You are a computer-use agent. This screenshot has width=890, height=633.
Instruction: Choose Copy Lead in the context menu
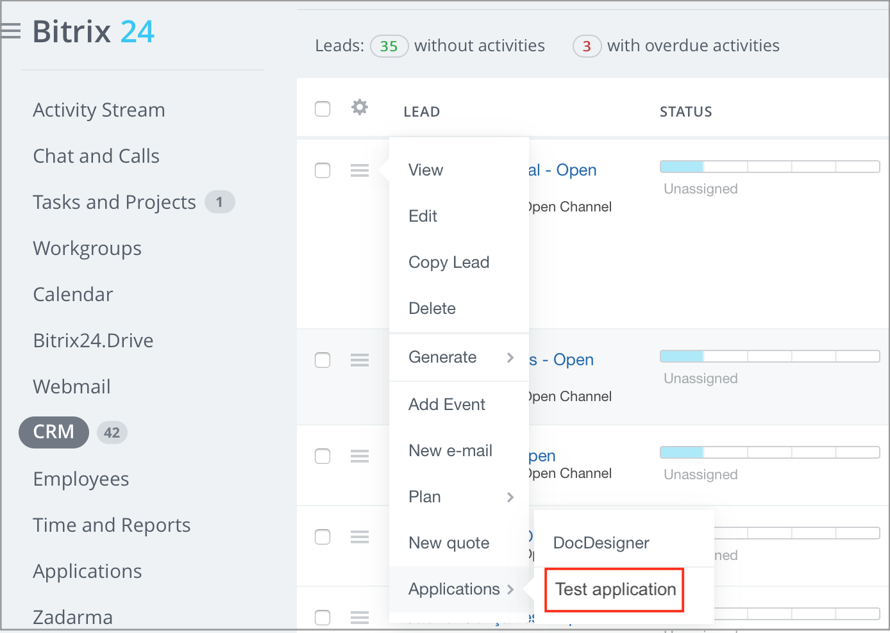(x=449, y=263)
